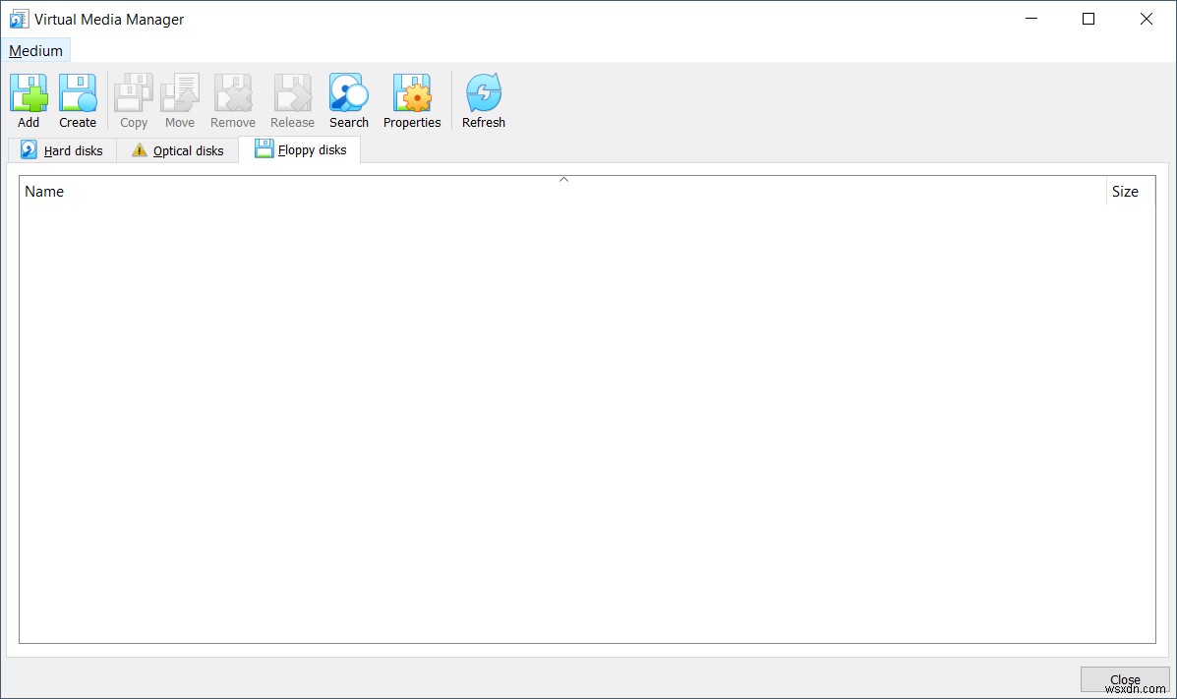This screenshot has width=1177, height=699.
Task: Select the Create disk image icon
Action: tap(77, 92)
